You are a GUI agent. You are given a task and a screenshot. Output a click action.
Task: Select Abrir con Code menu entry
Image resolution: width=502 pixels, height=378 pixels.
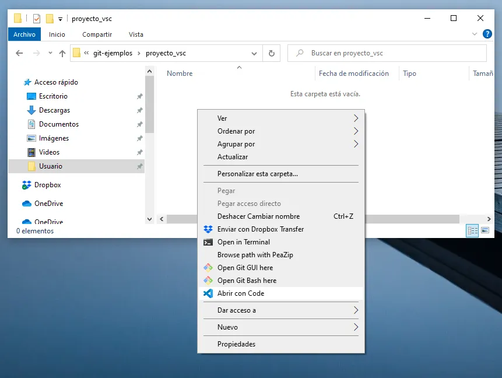click(x=241, y=293)
